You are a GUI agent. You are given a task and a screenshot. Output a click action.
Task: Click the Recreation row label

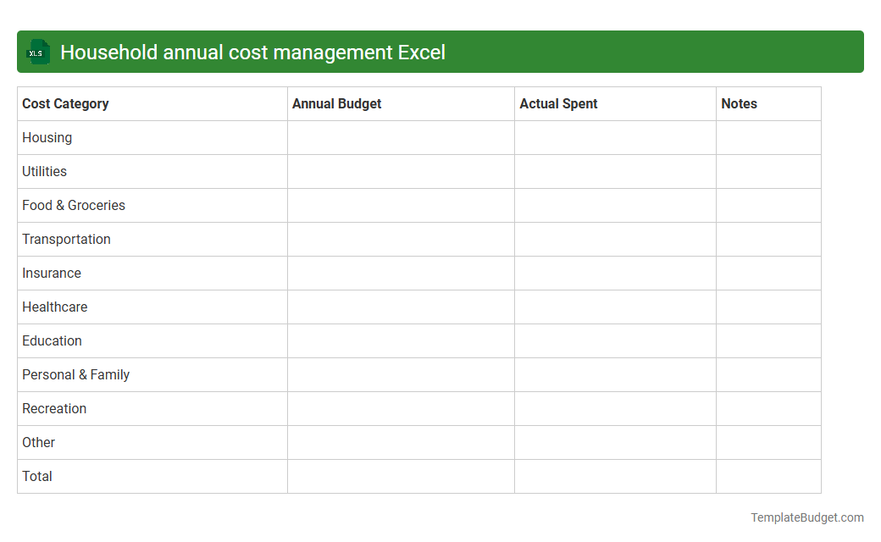[54, 408]
